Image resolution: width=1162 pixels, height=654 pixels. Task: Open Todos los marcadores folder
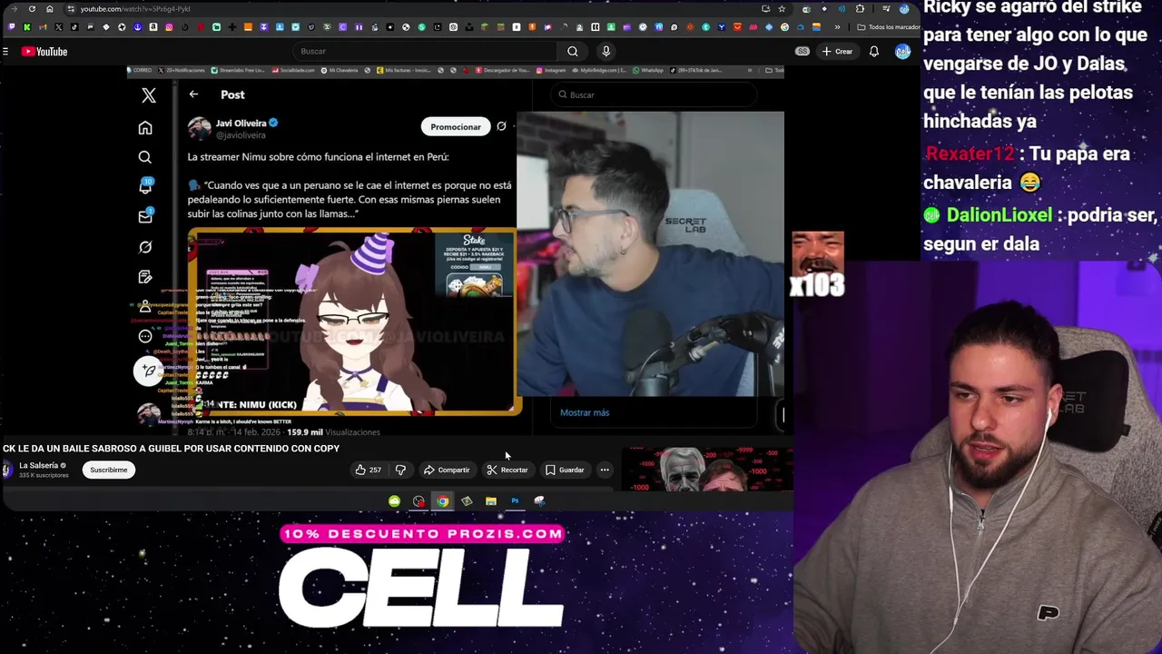pos(888,27)
